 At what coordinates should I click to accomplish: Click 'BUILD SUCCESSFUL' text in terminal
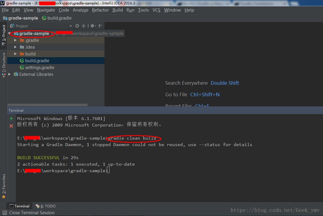pyautogui.click(x=39, y=158)
